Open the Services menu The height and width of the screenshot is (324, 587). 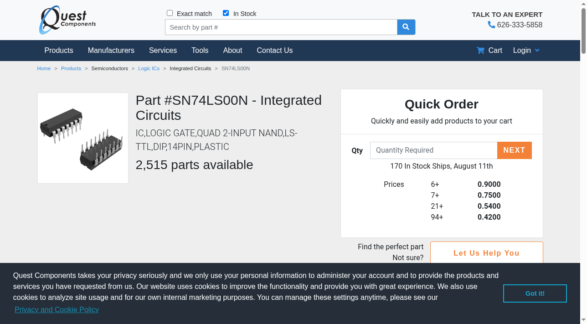pos(163,51)
